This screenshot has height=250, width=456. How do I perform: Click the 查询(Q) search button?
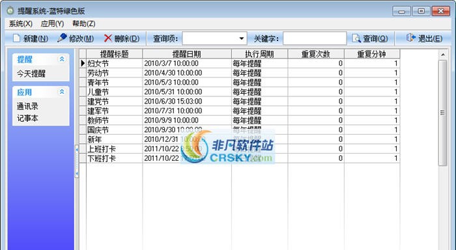(x=370, y=38)
